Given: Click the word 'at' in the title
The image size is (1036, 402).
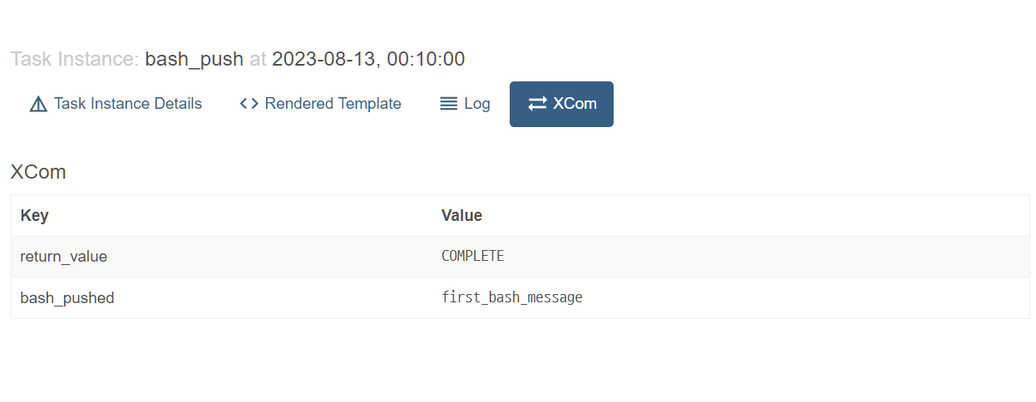Looking at the screenshot, I should (258, 59).
